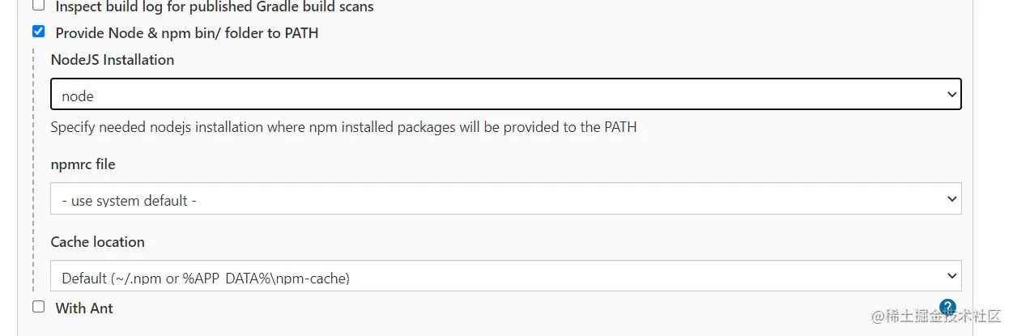Click the NodeJS Installation select chevron arrow
Viewport: 1013px width, 336px height.
tap(951, 95)
